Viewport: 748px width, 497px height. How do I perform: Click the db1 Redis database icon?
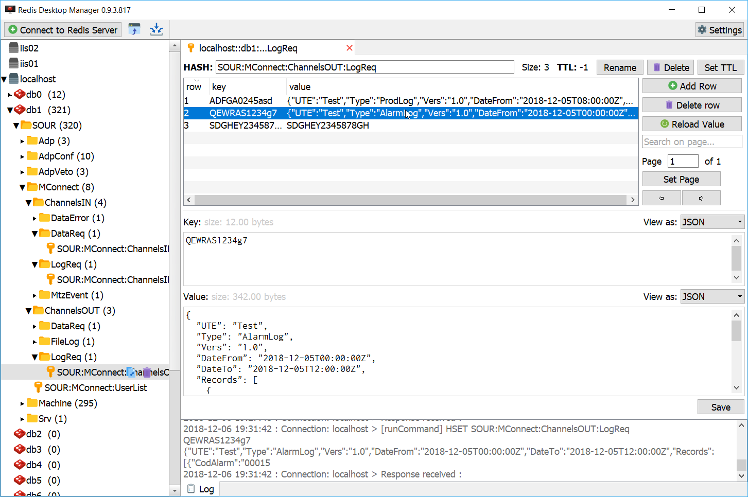click(x=20, y=110)
